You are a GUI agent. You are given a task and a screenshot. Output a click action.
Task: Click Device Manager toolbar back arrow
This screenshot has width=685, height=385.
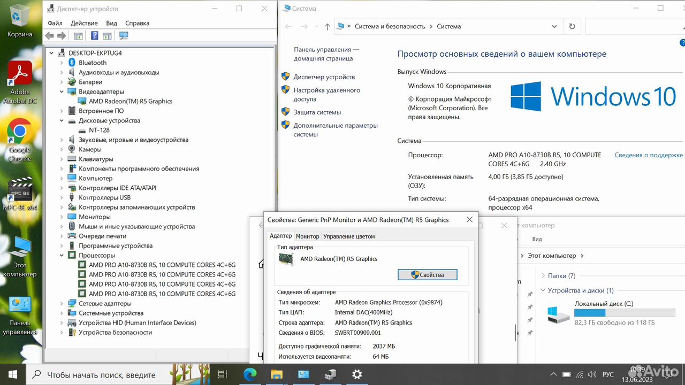coord(50,36)
